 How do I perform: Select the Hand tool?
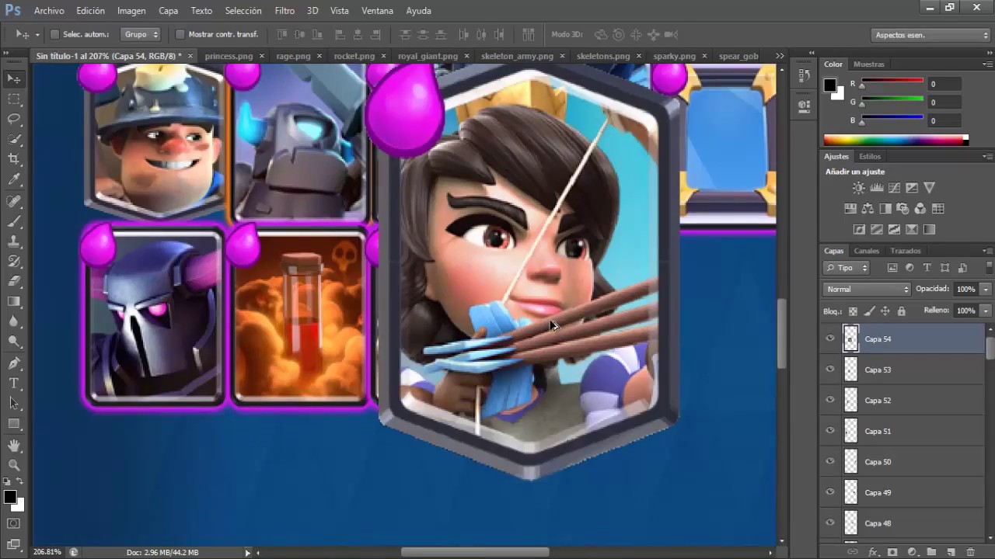[14, 445]
